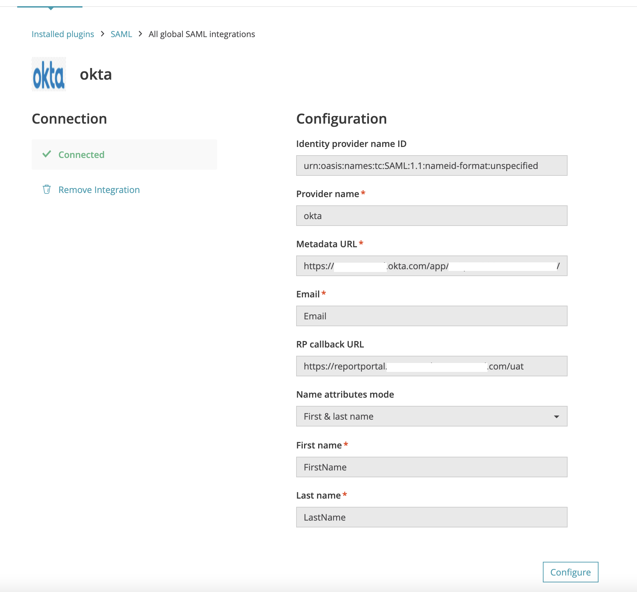
Task: Click inside the Email field
Action: 432,316
